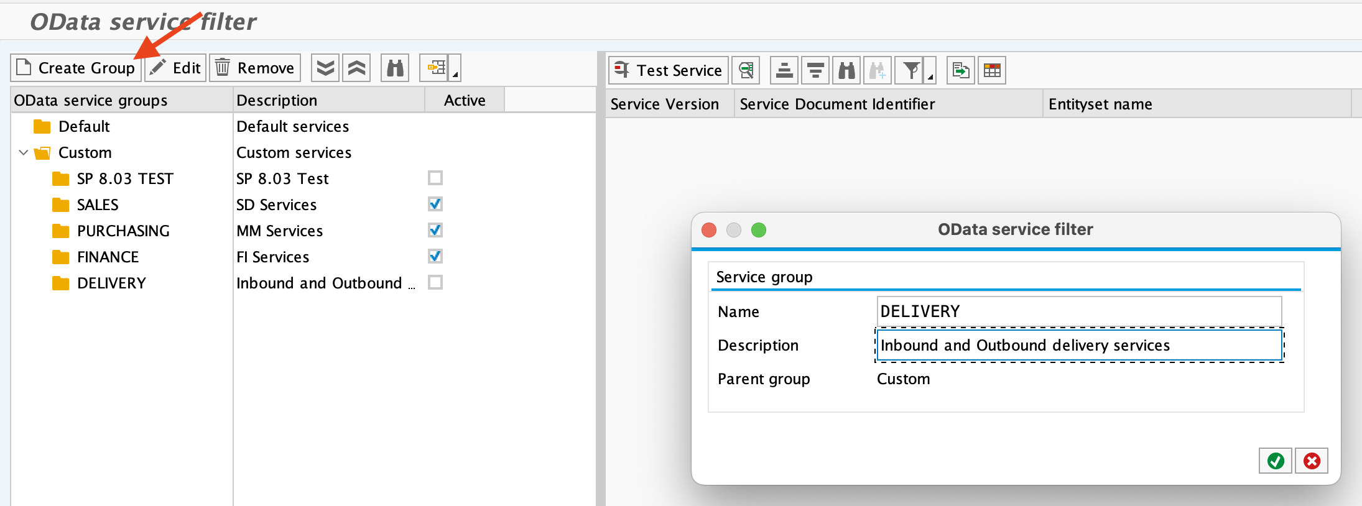Click the Test Service button
The image size is (1362, 506).
pyautogui.click(x=669, y=70)
